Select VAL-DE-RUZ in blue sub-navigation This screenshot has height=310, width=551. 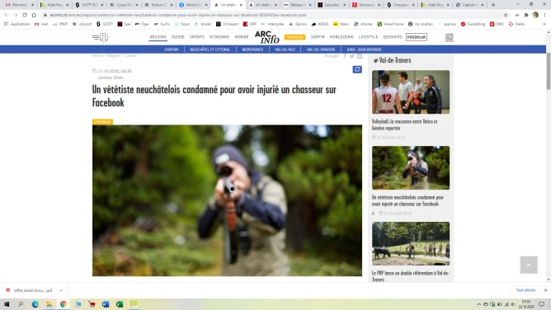pyautogui.click(x=285, y=49)
